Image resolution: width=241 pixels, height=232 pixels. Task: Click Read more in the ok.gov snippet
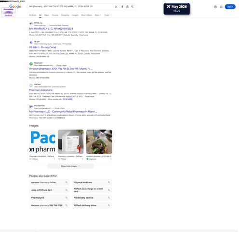96,54
